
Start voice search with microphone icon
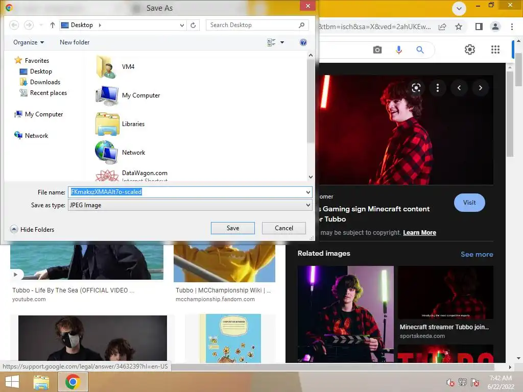pos(398,50)
